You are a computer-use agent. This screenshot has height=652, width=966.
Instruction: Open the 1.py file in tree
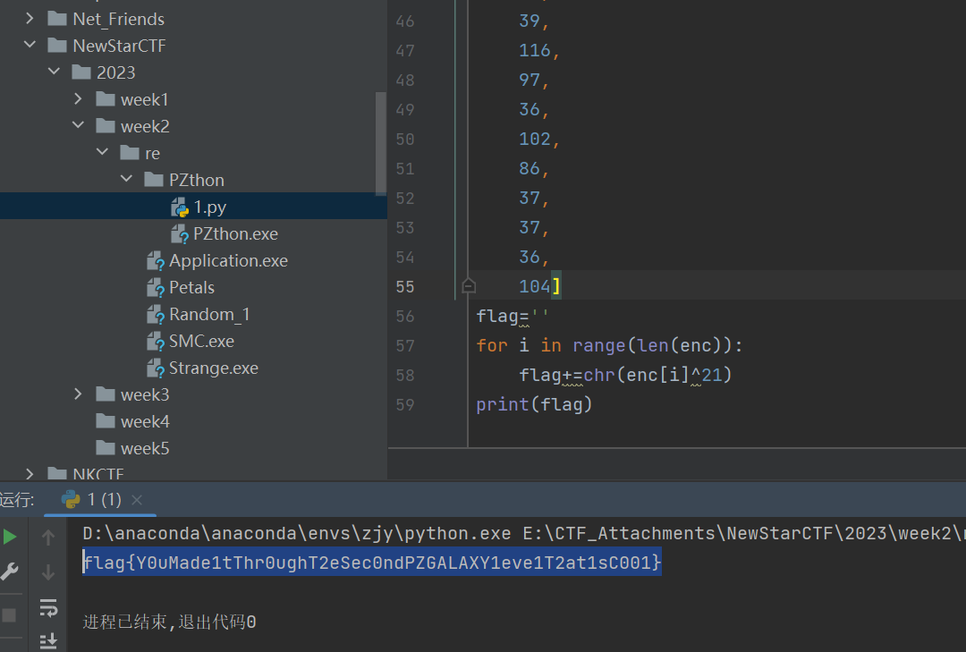pyautogui.click(x=209, y=207)
